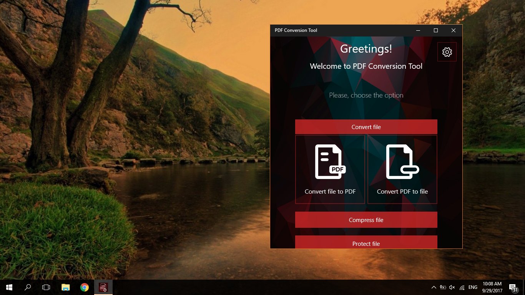This screenshot has width=525, height=295.
Task: Open the Action Center notifications icon
Action: [x=513, y=287]
